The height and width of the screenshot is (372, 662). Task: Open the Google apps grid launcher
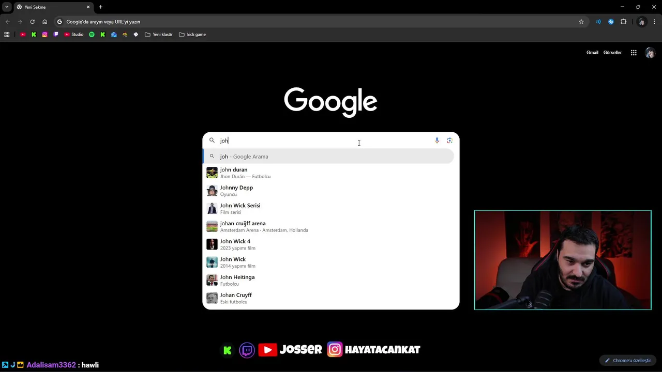pos(634,53)
